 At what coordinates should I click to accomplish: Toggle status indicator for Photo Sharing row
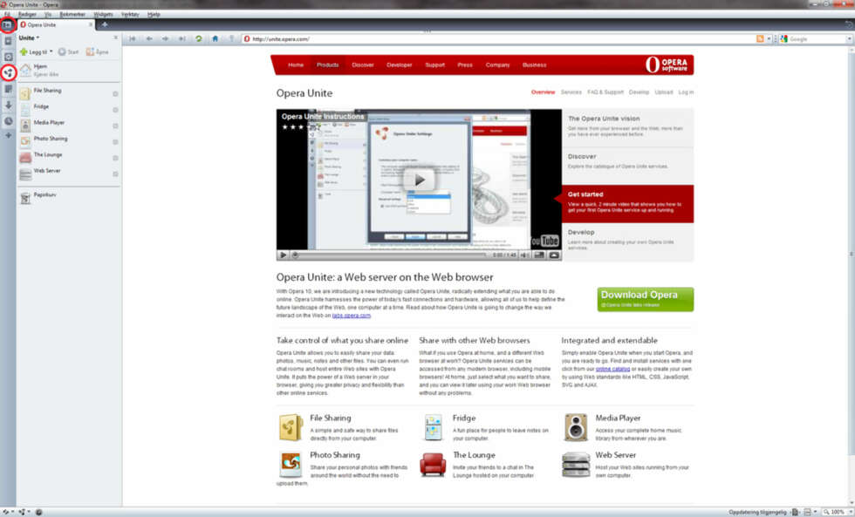click(115, 141)
